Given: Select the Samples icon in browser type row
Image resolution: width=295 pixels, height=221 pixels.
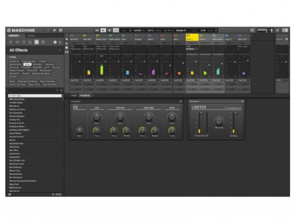Looking at the screenshot, I should [43, 42].
